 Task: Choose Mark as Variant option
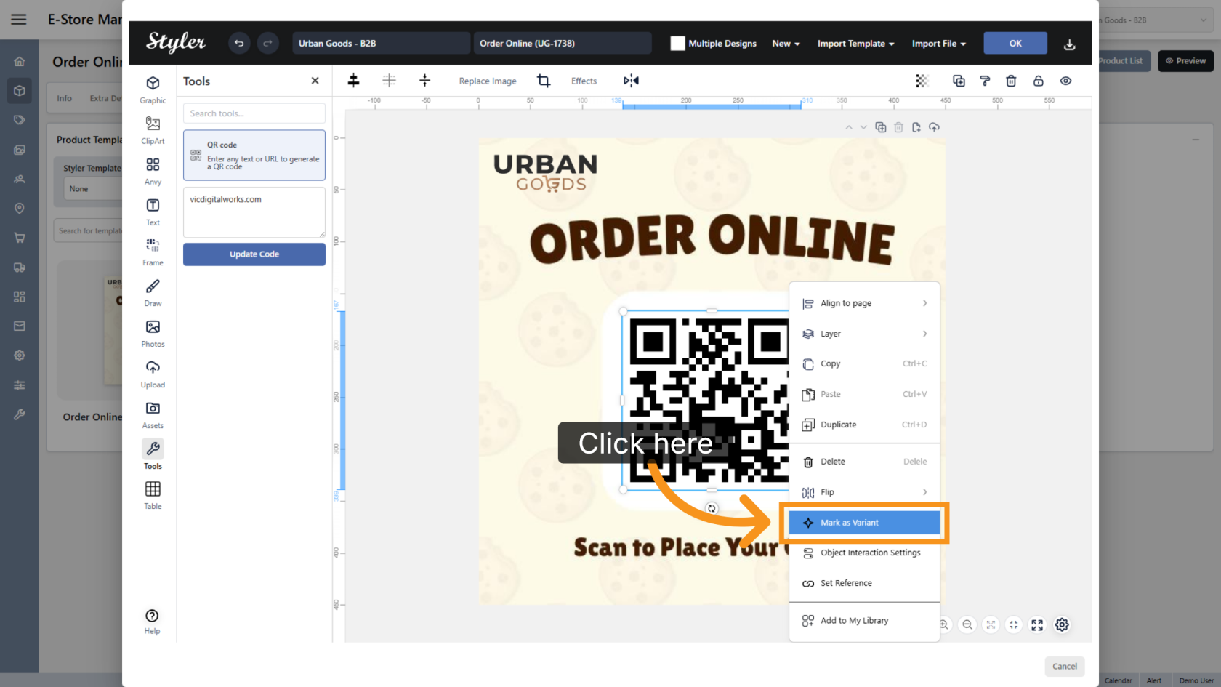click(864, 523)
